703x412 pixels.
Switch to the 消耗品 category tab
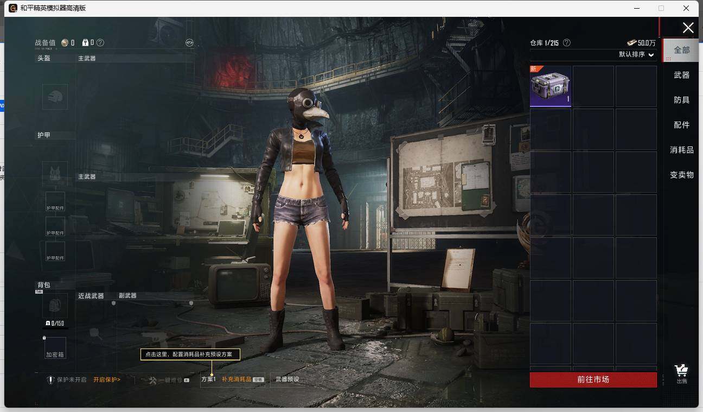coord(682,150)
